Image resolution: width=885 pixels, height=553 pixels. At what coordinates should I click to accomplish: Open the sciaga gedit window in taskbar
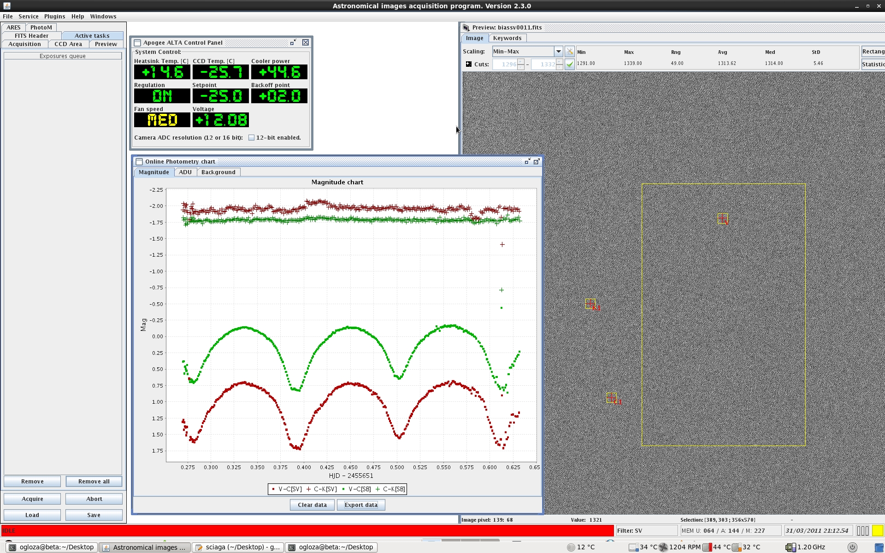[x=238, y=547]
